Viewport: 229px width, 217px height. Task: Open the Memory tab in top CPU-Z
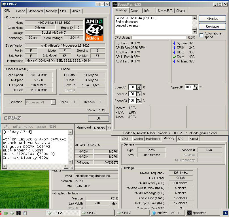(51, 11)
